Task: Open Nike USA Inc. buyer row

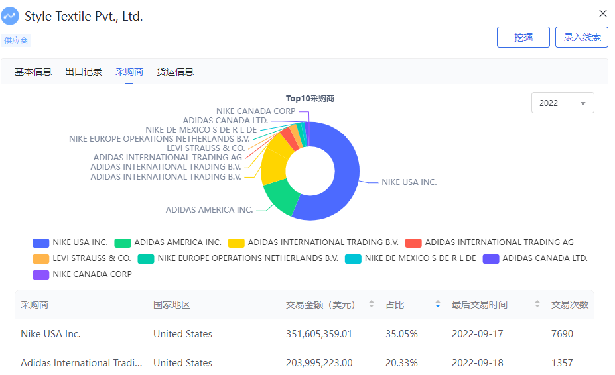Action: 305,334
